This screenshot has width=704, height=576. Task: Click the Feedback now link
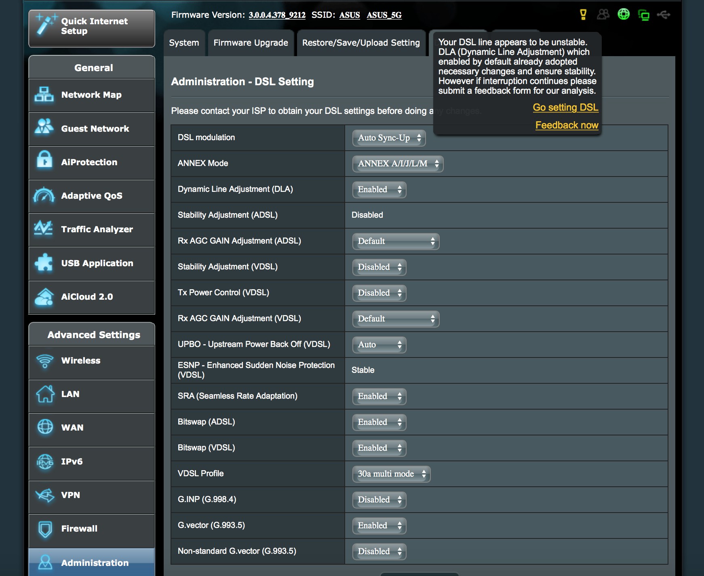(567, 125)
